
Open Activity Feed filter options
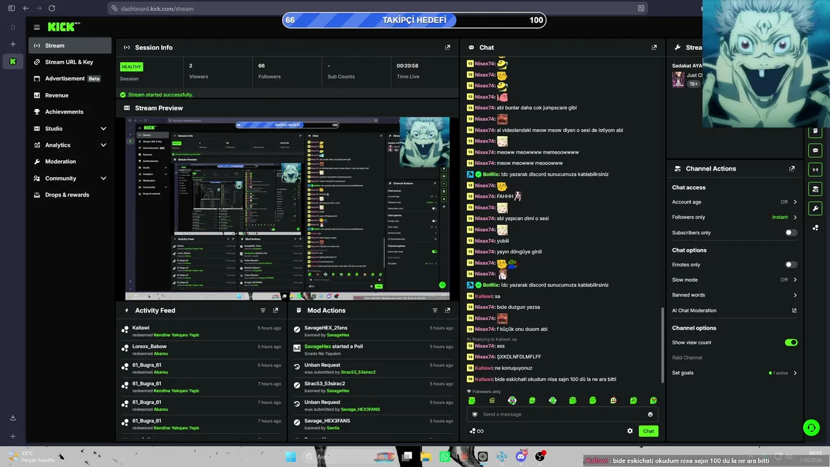(x=263, y=311)
